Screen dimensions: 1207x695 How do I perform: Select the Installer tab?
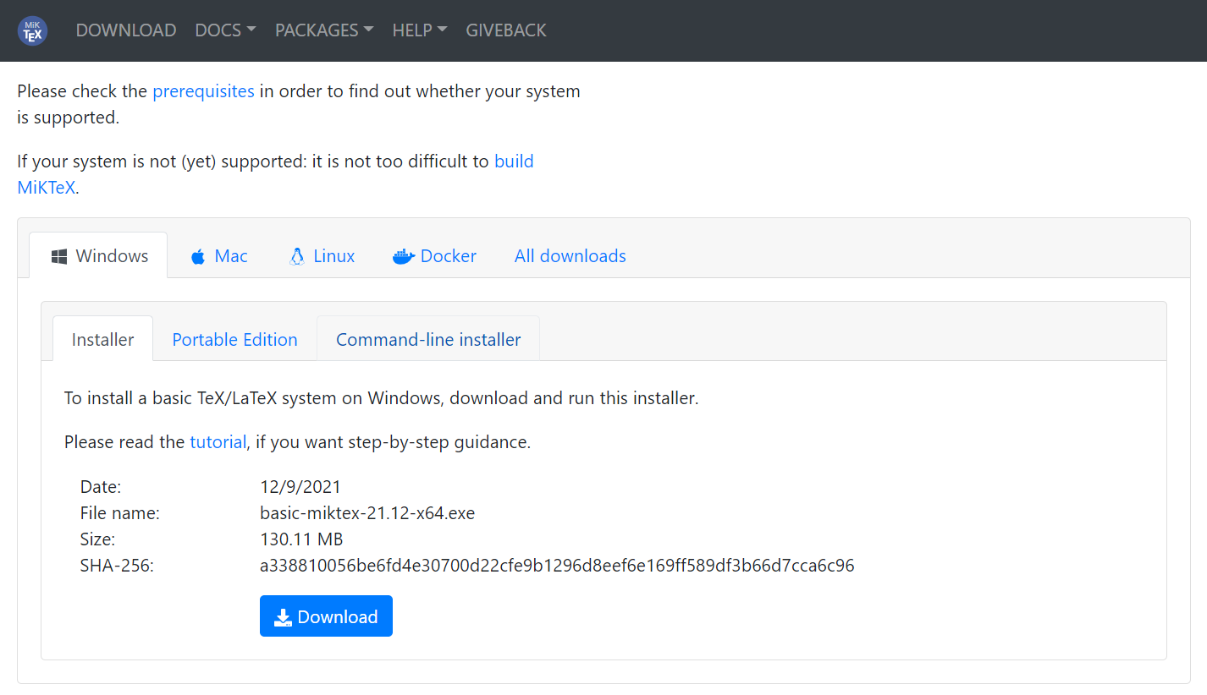(102, 340)
